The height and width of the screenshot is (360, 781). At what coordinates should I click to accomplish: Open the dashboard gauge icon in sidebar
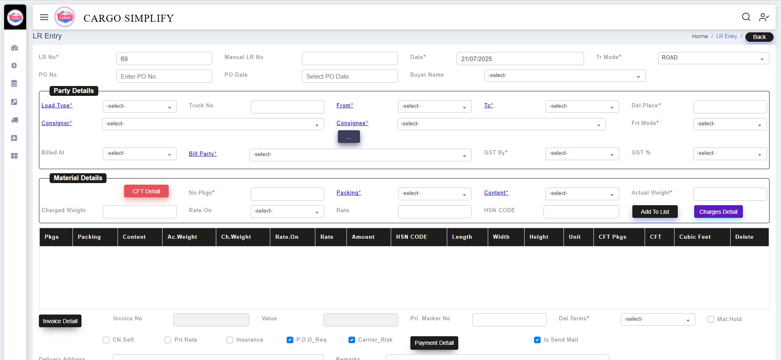tap(14, 48)
